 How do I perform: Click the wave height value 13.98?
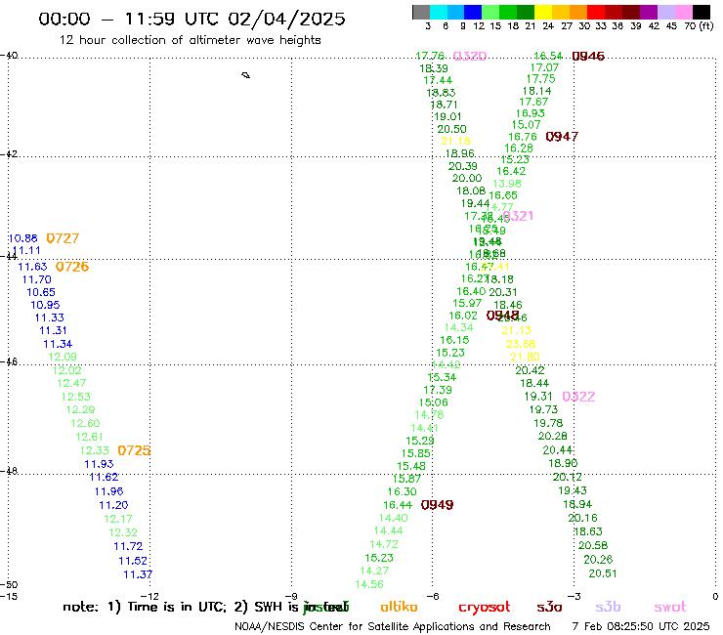pyautogui.click(x=507, y=184)
